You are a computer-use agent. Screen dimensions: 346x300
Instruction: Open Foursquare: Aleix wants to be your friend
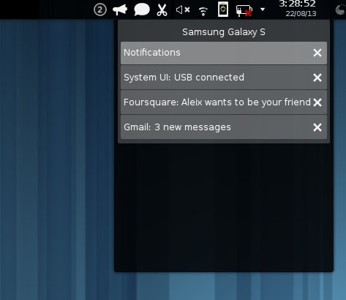pos(224,102)
